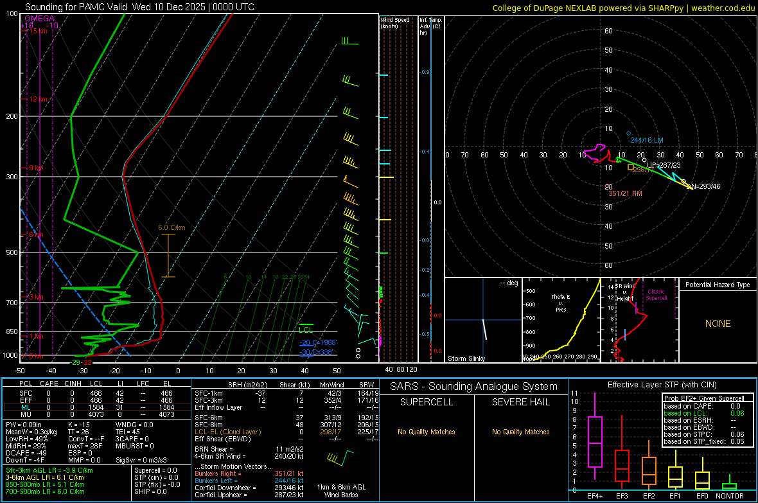Select the EFF parcel row
Screen dimensions: 758x503
point(97,400)
